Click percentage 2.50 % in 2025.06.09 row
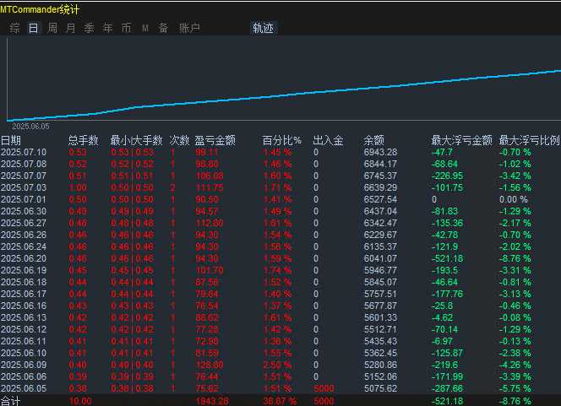Image resolution: width=561 pixels, height=406 pixels. point(277,365)
